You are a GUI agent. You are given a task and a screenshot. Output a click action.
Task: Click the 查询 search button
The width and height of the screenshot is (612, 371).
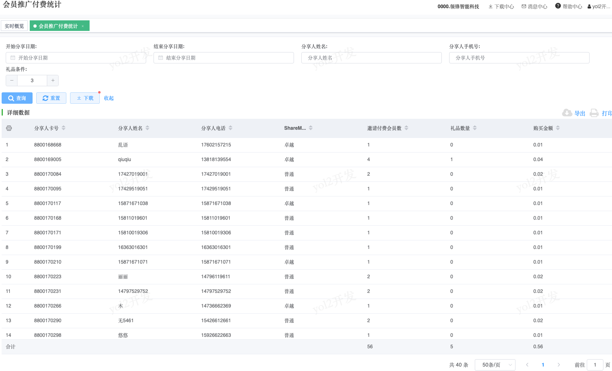tap(17, 98)
